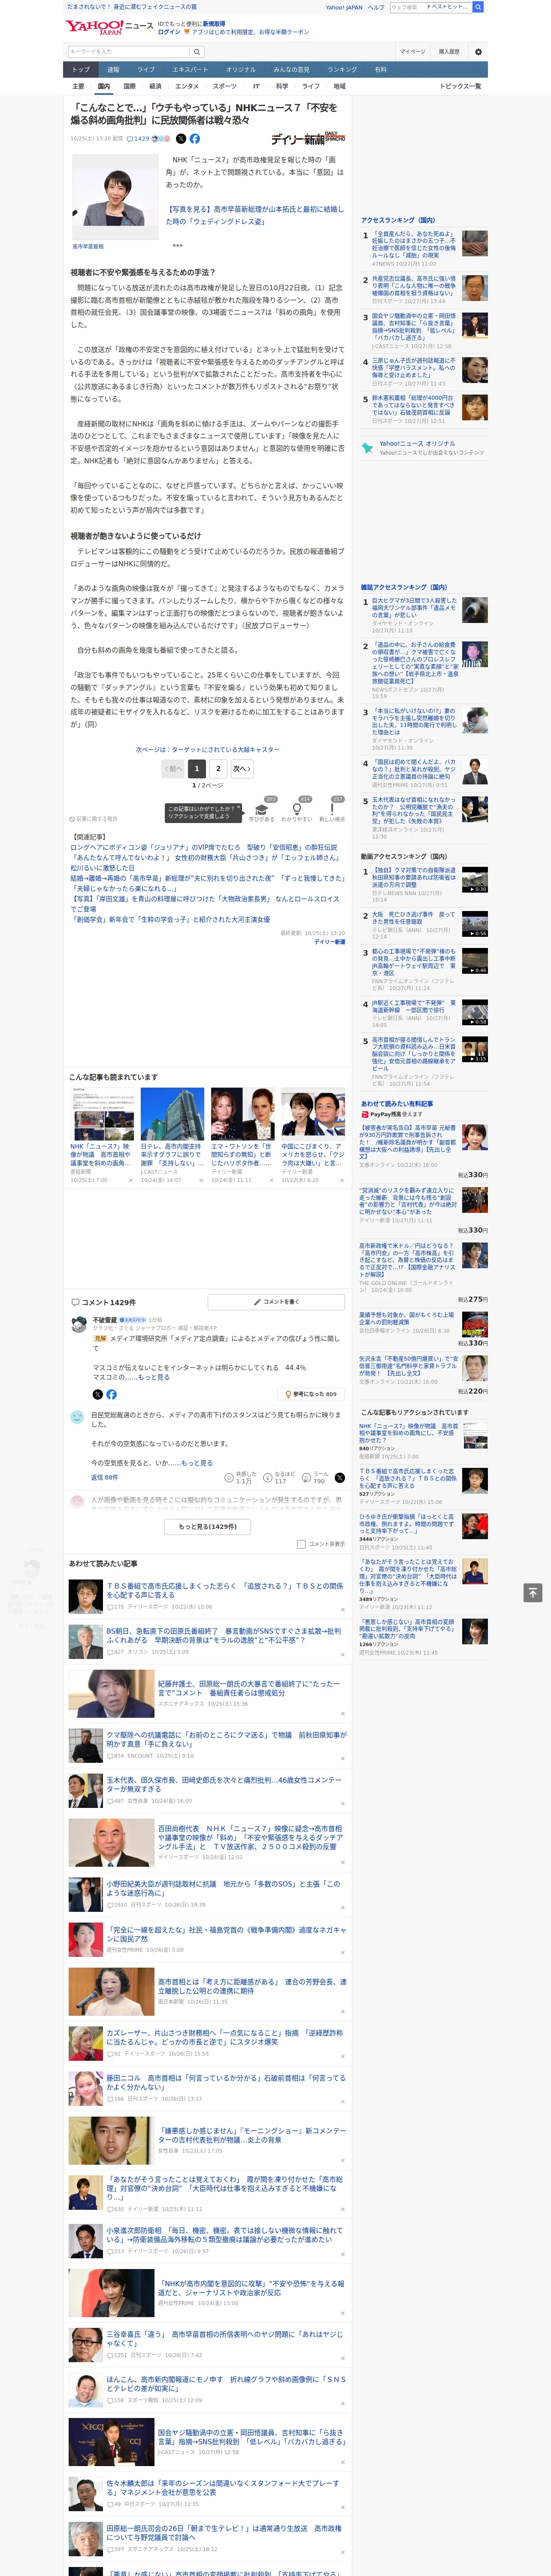Click back-to-top arrow button

(533, 1592)
